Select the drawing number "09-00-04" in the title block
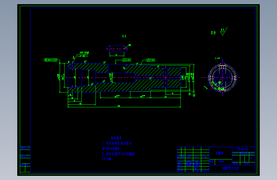 [242, 149]
